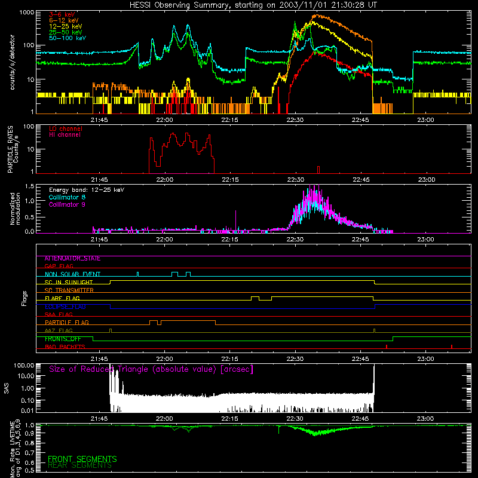
Task: Click the HESSI Observing Summary plot title
Action: click(x=253, y=5)
